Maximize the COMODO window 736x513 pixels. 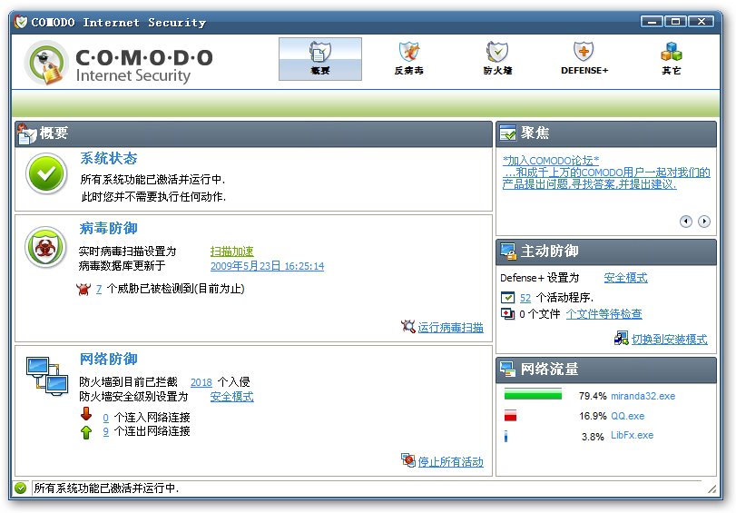point(676,21)
